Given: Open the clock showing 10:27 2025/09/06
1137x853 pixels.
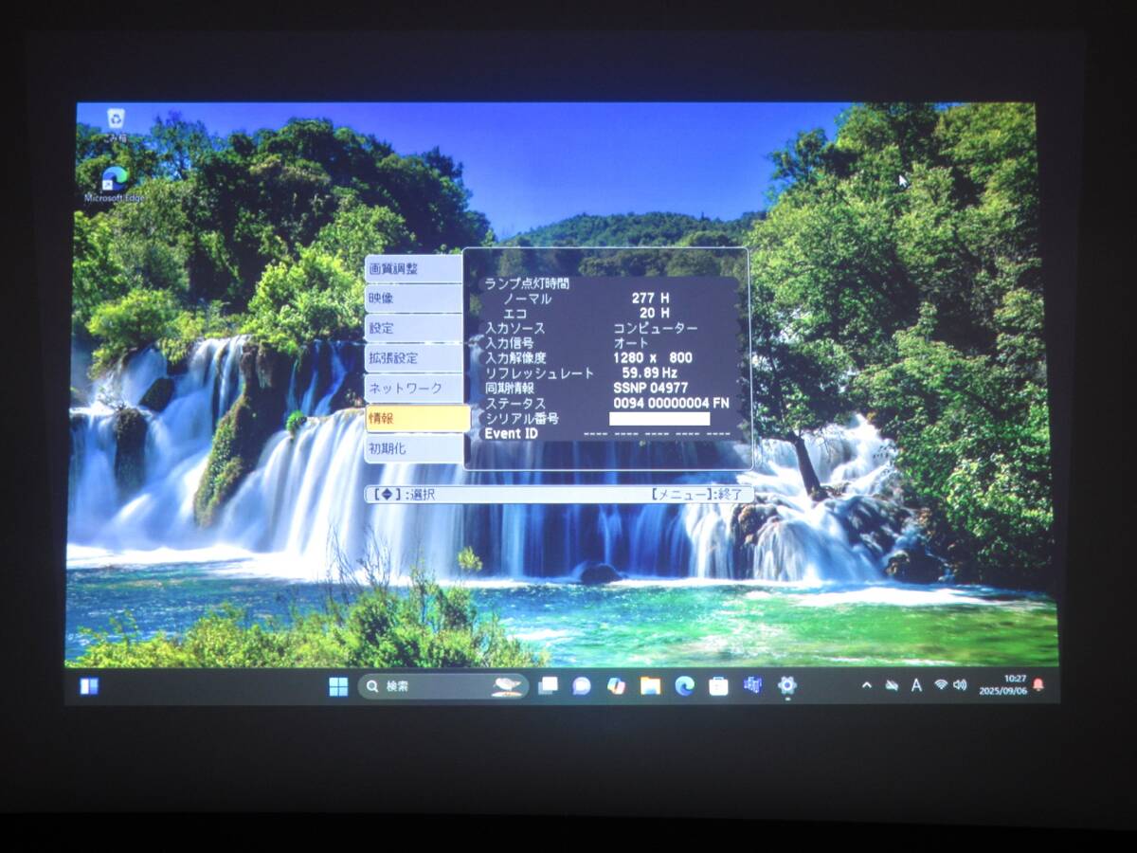Looking at the screenshot, I should [x=1002, y=684].
